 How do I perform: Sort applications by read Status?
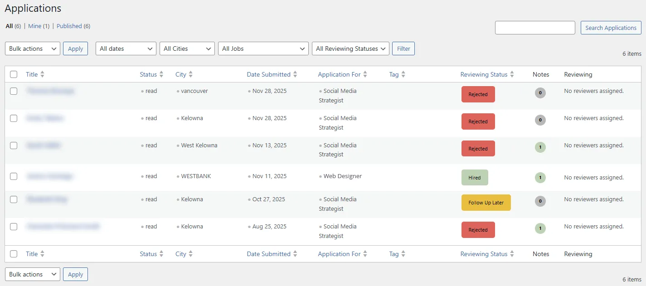[148, 74]
